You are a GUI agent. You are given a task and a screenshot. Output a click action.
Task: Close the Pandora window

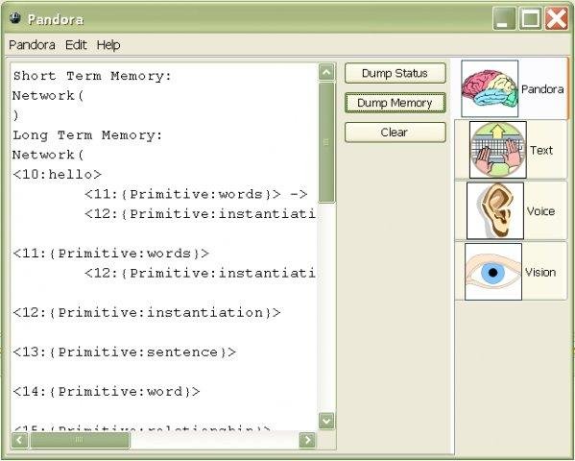[x=557, y=18]
